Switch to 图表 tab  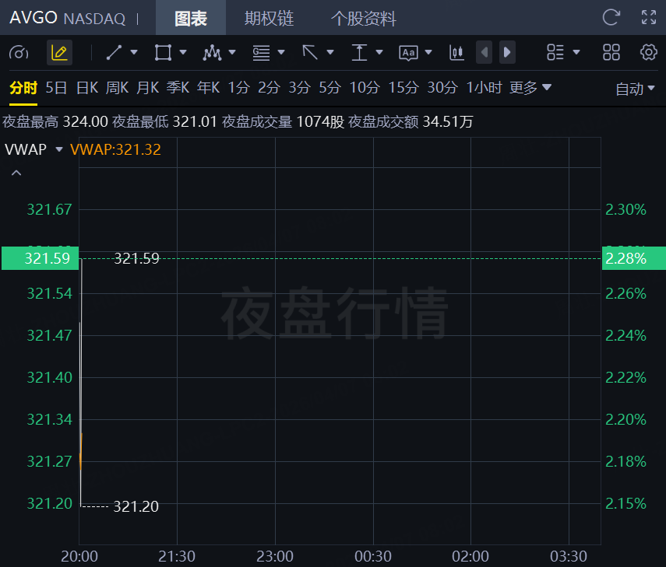[191, 18]
